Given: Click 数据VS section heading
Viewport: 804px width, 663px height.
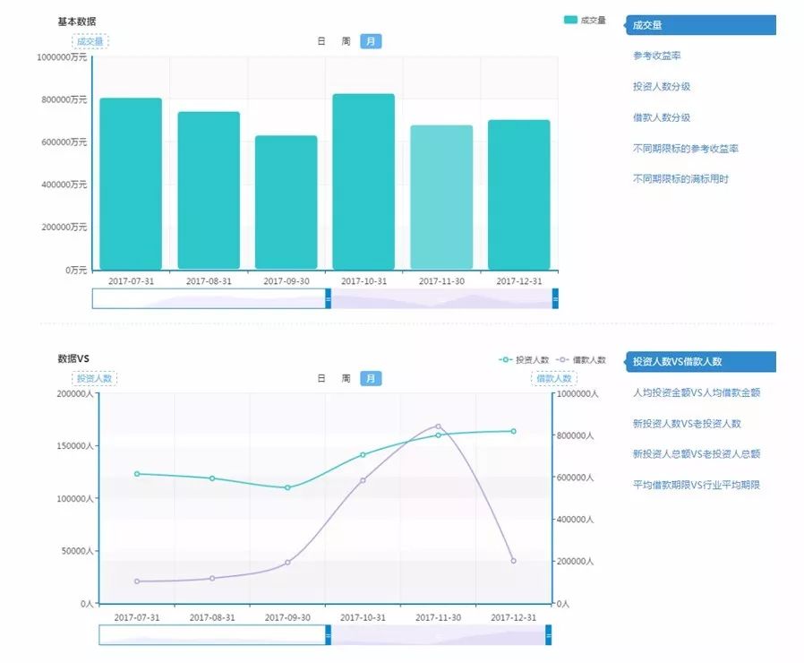Looking at the screenshot, I should pyautogui.click(x=73, y=358).
